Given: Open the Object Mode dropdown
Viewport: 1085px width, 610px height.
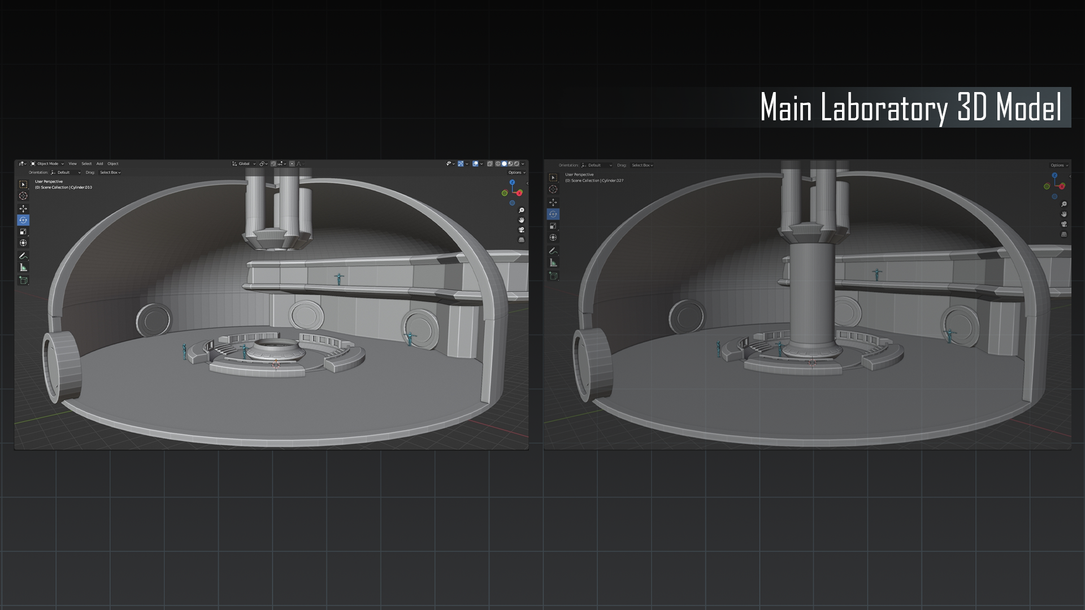Looking at the screenshot, I should (x=47, y=164).
